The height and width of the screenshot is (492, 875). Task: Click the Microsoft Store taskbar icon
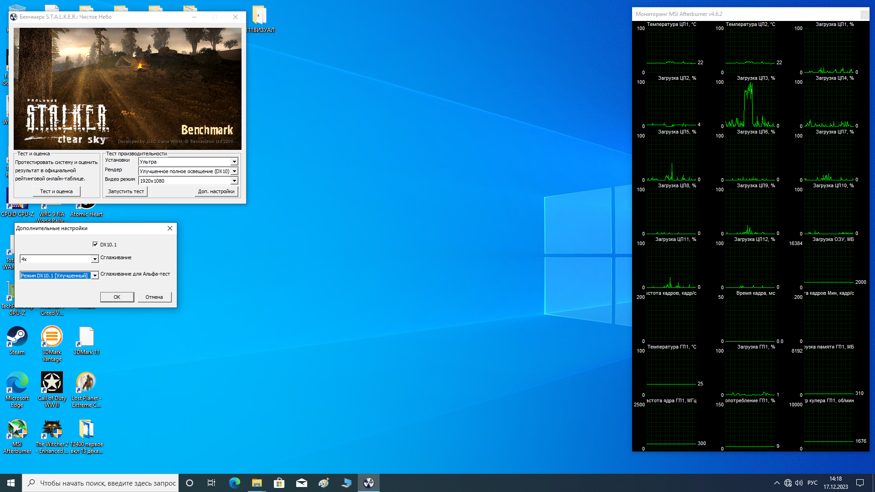(279, 483)
